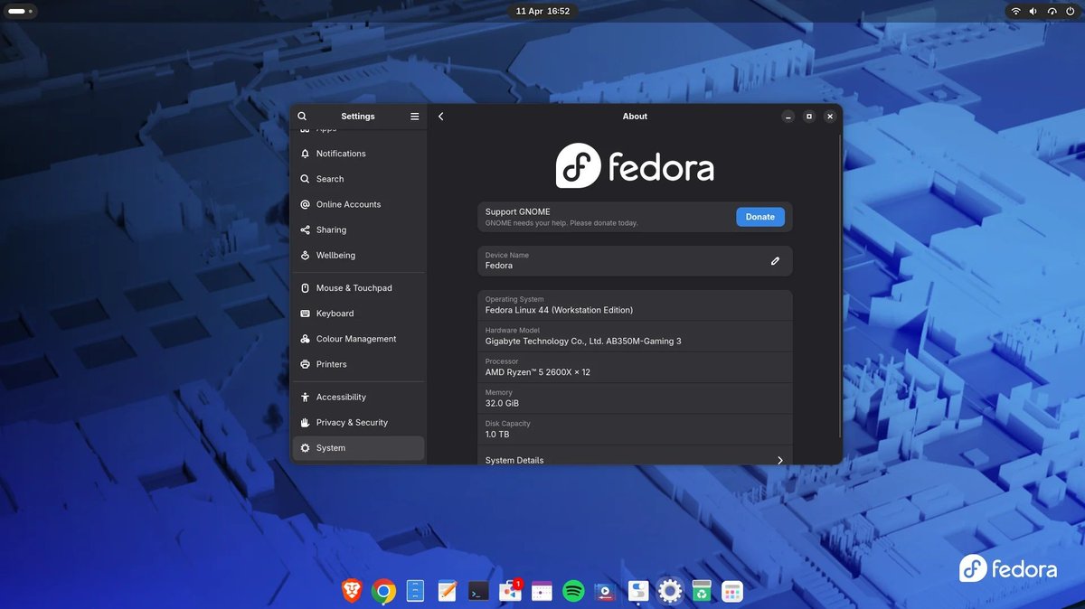
Task: Open Accessibility settings panel
Action: click(358, 397)
